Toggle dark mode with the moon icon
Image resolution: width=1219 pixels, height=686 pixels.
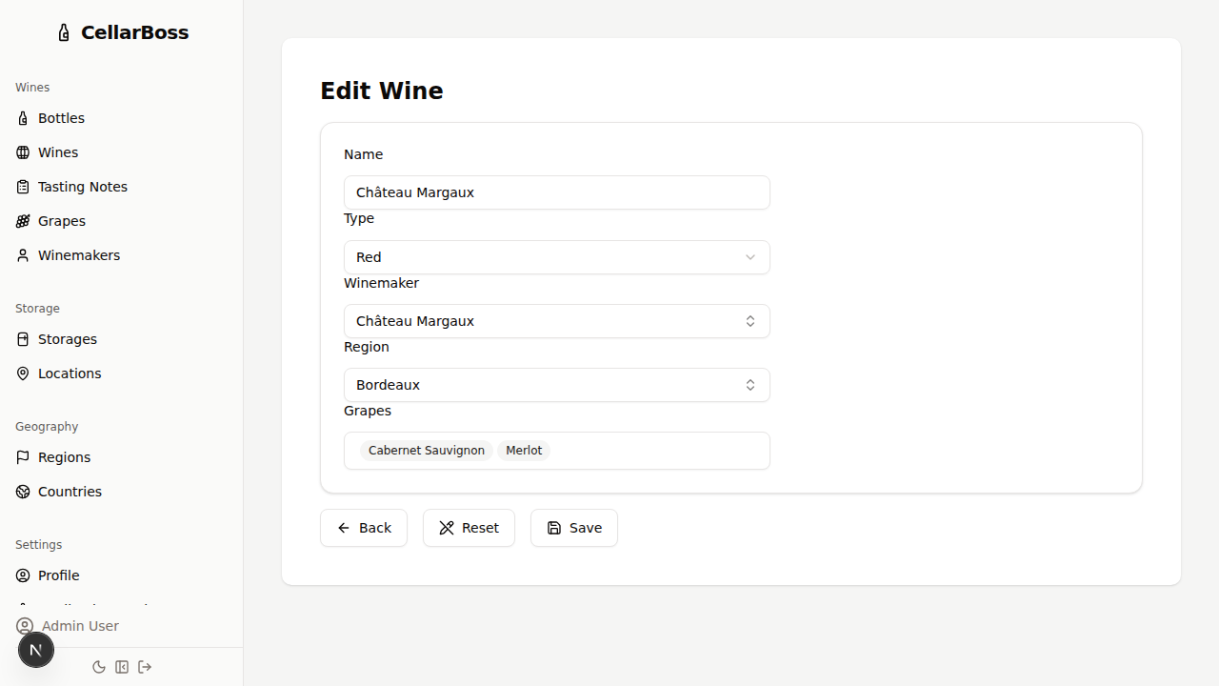[99, 667]
